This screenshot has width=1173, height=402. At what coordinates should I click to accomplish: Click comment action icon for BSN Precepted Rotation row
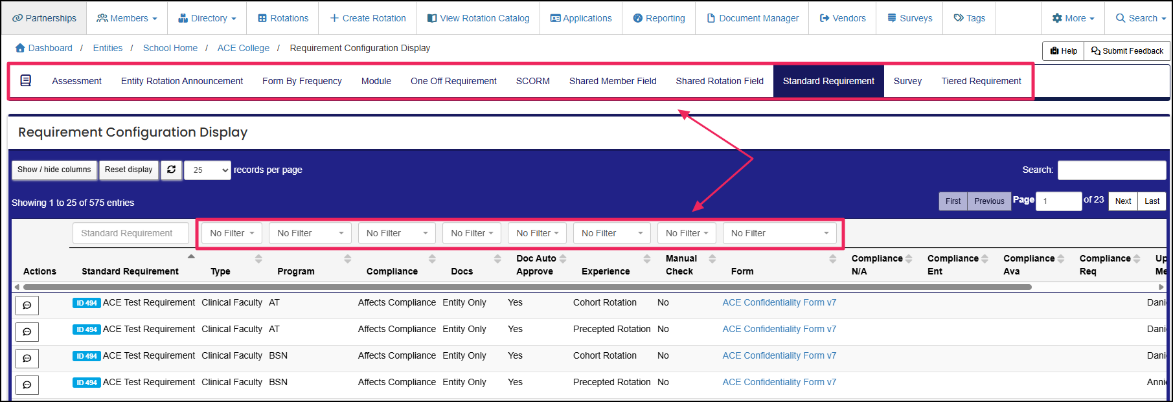click(x=27, y=385)
